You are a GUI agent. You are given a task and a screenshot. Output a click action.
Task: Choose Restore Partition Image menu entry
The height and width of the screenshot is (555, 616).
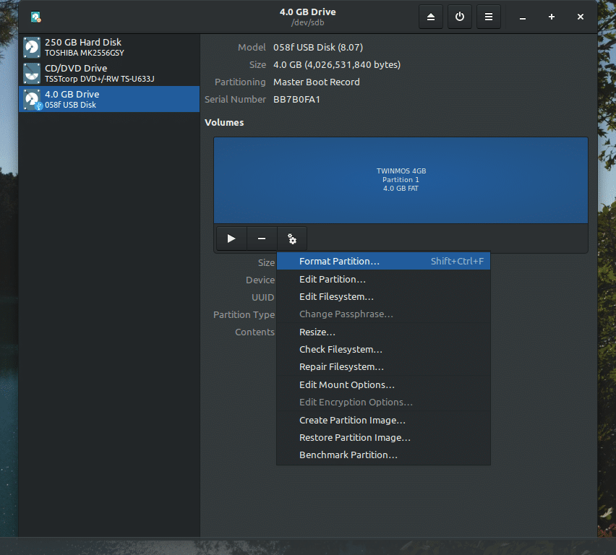[x=383, y=437]
